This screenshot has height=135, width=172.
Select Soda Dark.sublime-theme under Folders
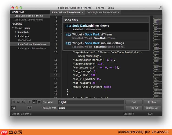pyautogui.click(x=30, y=44)
